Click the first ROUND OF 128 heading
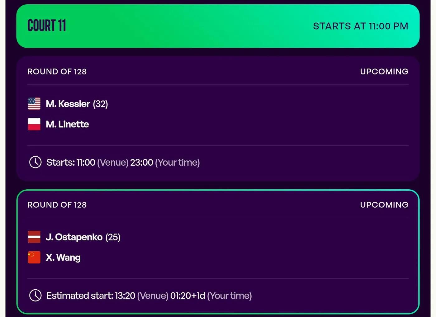 point(57,72)
